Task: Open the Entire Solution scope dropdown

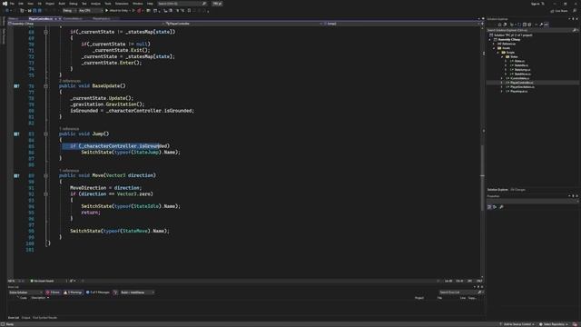Action: coord(25,292)
